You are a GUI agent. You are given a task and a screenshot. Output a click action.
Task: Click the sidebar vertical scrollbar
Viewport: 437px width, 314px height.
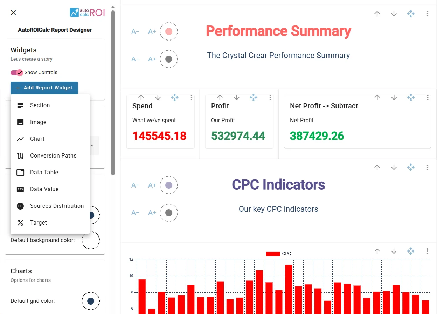point(113,93)
